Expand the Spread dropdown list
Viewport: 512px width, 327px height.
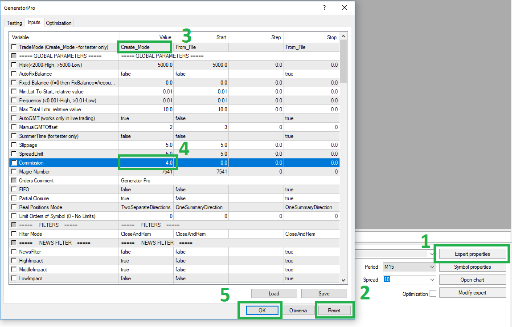(432, 280)
